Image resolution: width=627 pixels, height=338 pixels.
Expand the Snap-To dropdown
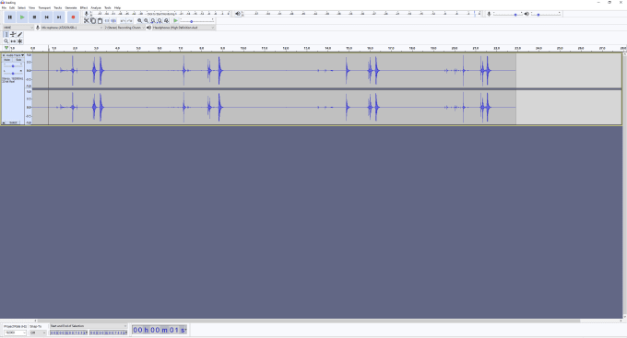coord(38,332)
